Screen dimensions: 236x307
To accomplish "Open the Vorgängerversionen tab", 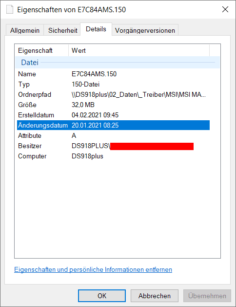I will point(145,30).
